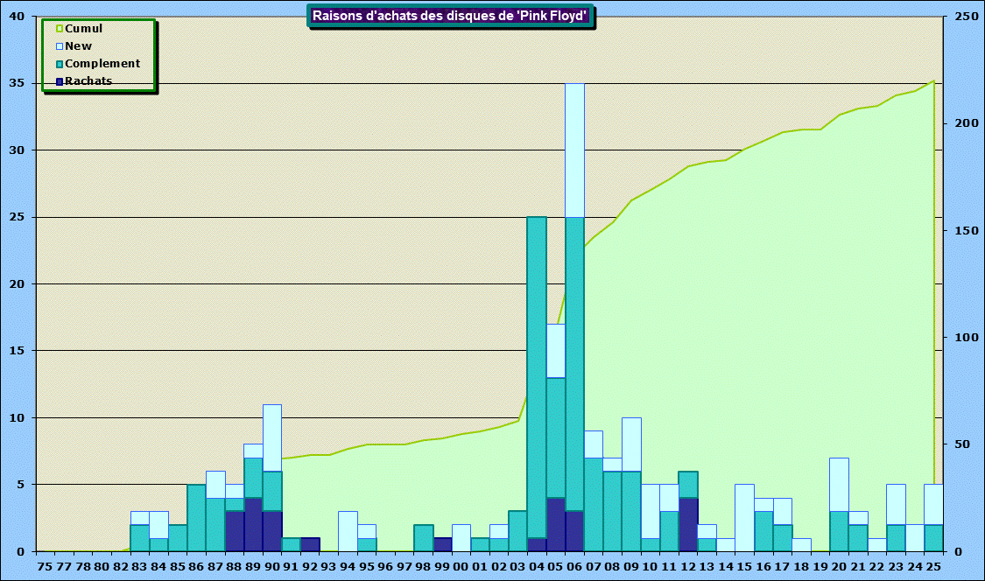Select the tall Complement bar for year 04
The image size is (985, 581).
[x=537, y=376]
